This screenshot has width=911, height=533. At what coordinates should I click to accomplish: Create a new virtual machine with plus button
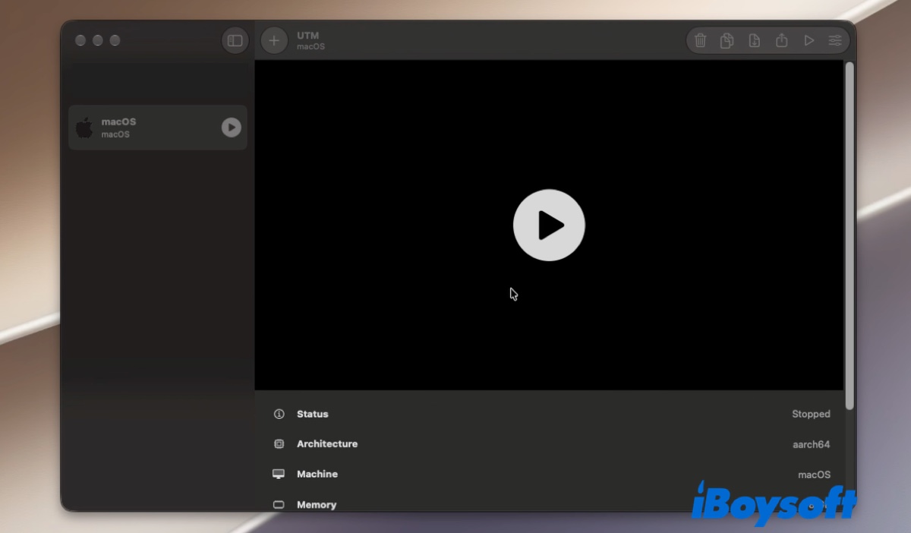click(274, 40)
